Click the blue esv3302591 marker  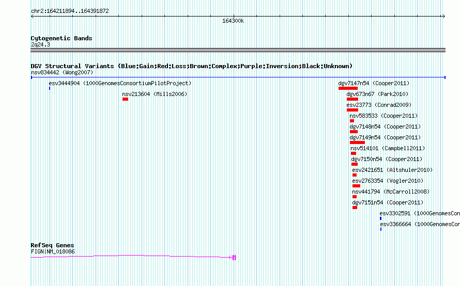[x=380, y=218]
